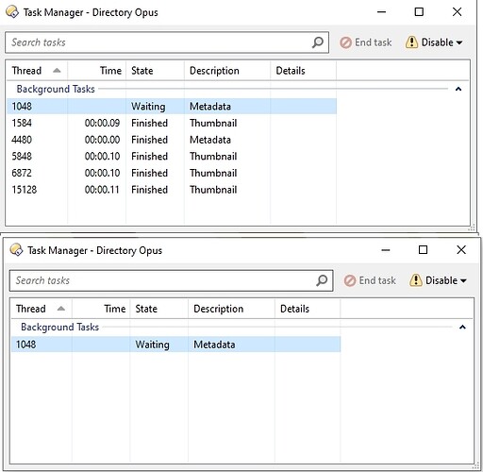The image size is (483, 472).
Task: Click Waiting state in upper window
Action: click(x=148, y=107)
